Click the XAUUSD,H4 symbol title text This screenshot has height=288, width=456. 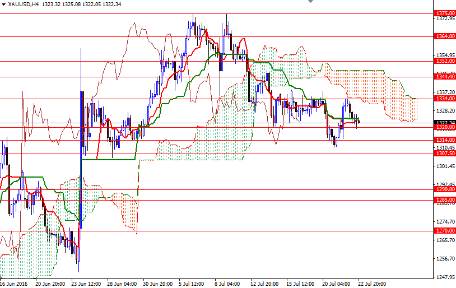tap(24, 4)
